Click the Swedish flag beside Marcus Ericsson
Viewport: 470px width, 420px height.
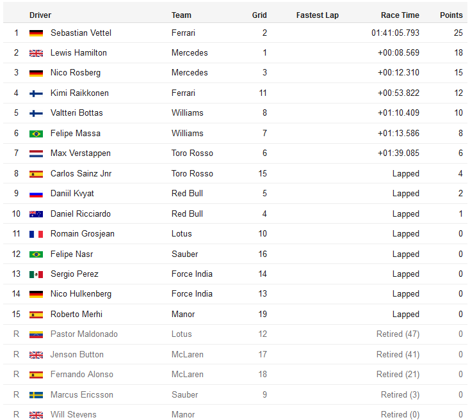36,395
